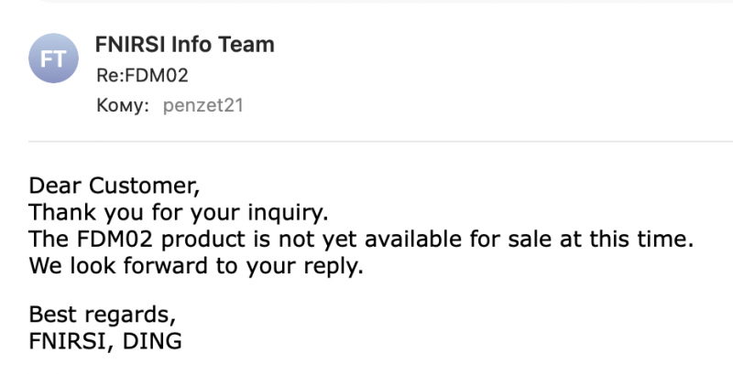The height and width of the screenshot is (374, 733).
Task: Click the divider line below the header
Action: point(380,141)
